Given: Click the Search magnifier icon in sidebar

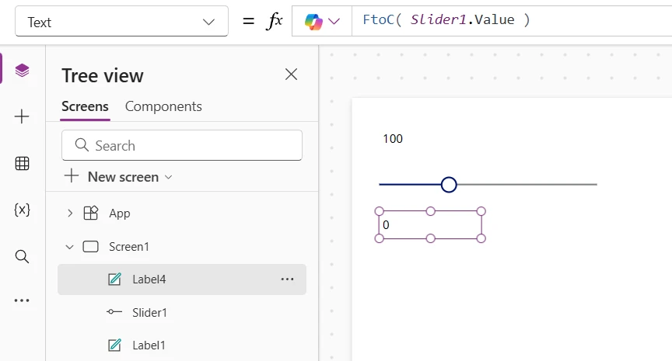Looking at the screenshot, I should click(x=22, y=256).
